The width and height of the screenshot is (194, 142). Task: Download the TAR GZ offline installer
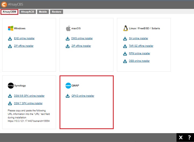[141, 46]
